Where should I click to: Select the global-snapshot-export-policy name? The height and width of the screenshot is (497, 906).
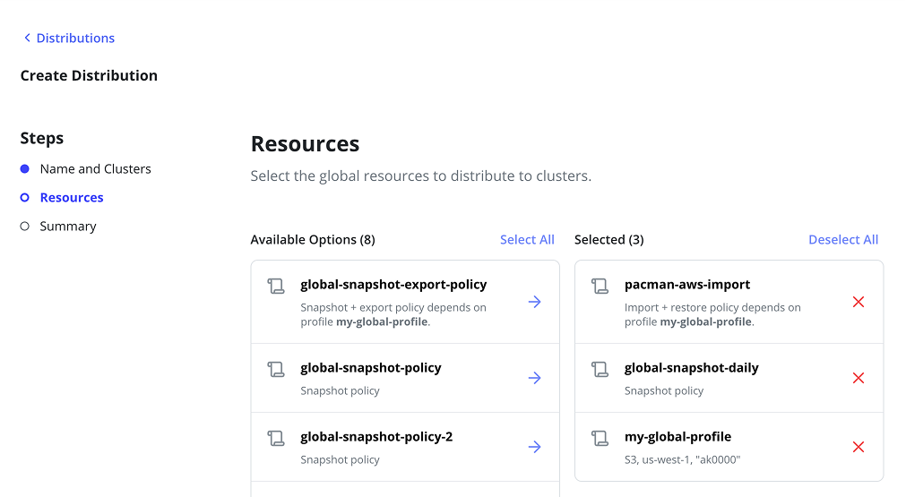click(393, 285)
